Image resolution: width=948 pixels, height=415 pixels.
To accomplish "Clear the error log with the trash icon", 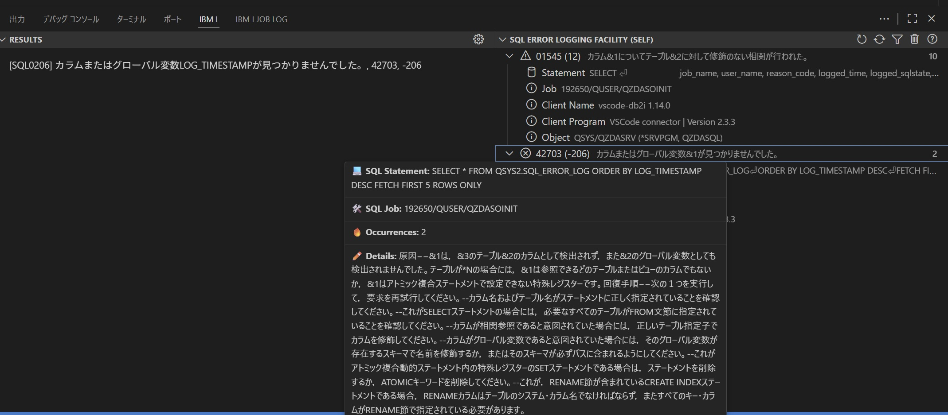I will [914, 39].
